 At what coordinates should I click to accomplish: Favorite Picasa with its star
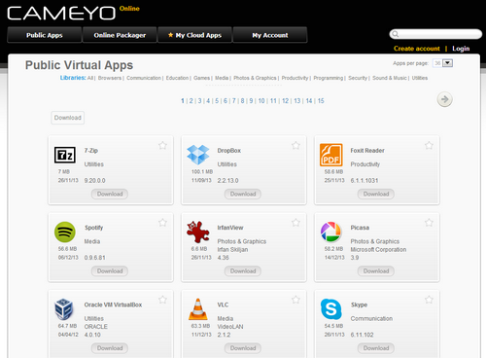coord(429,223)
